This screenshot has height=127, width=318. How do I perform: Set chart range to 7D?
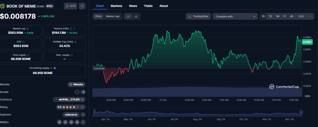point(270,16)
